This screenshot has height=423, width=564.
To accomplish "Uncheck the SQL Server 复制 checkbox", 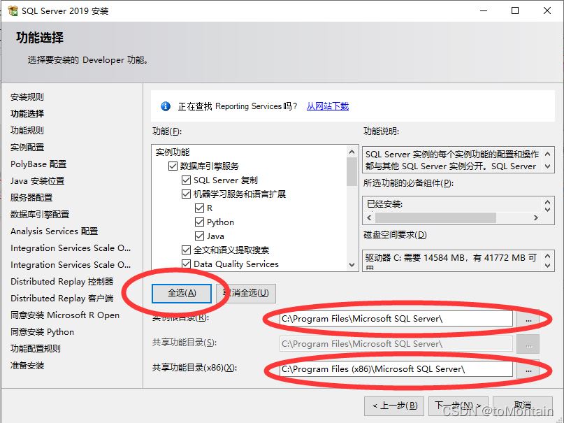I will (x=187, y=180).
